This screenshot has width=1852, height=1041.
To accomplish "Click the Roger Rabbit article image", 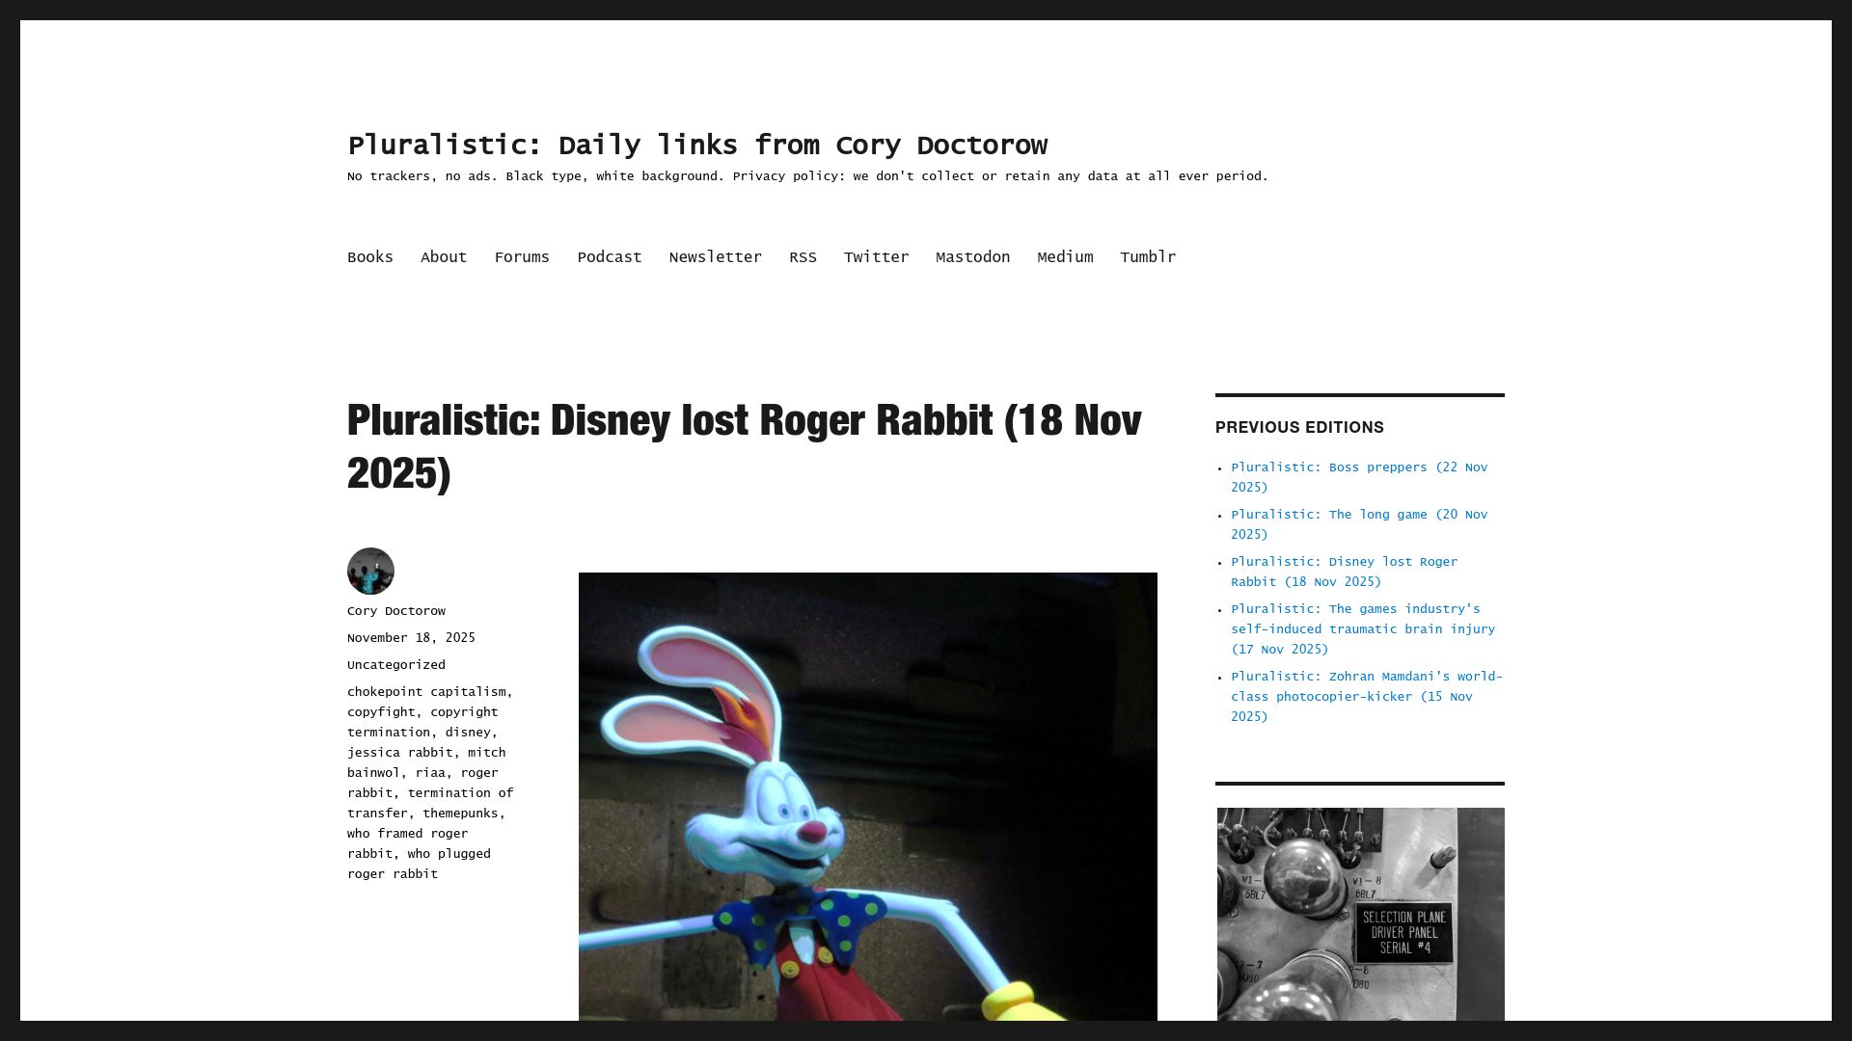I will click(x=868, y=796).
